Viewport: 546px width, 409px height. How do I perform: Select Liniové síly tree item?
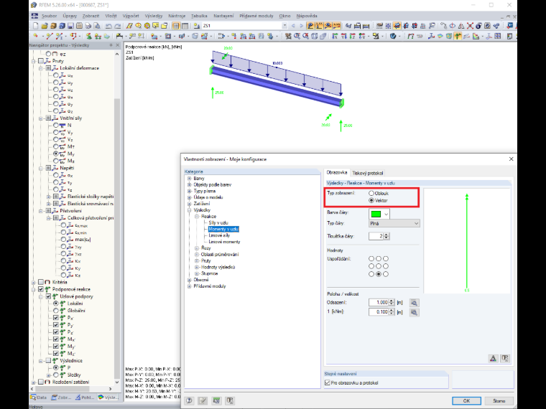tap(219, 235)
